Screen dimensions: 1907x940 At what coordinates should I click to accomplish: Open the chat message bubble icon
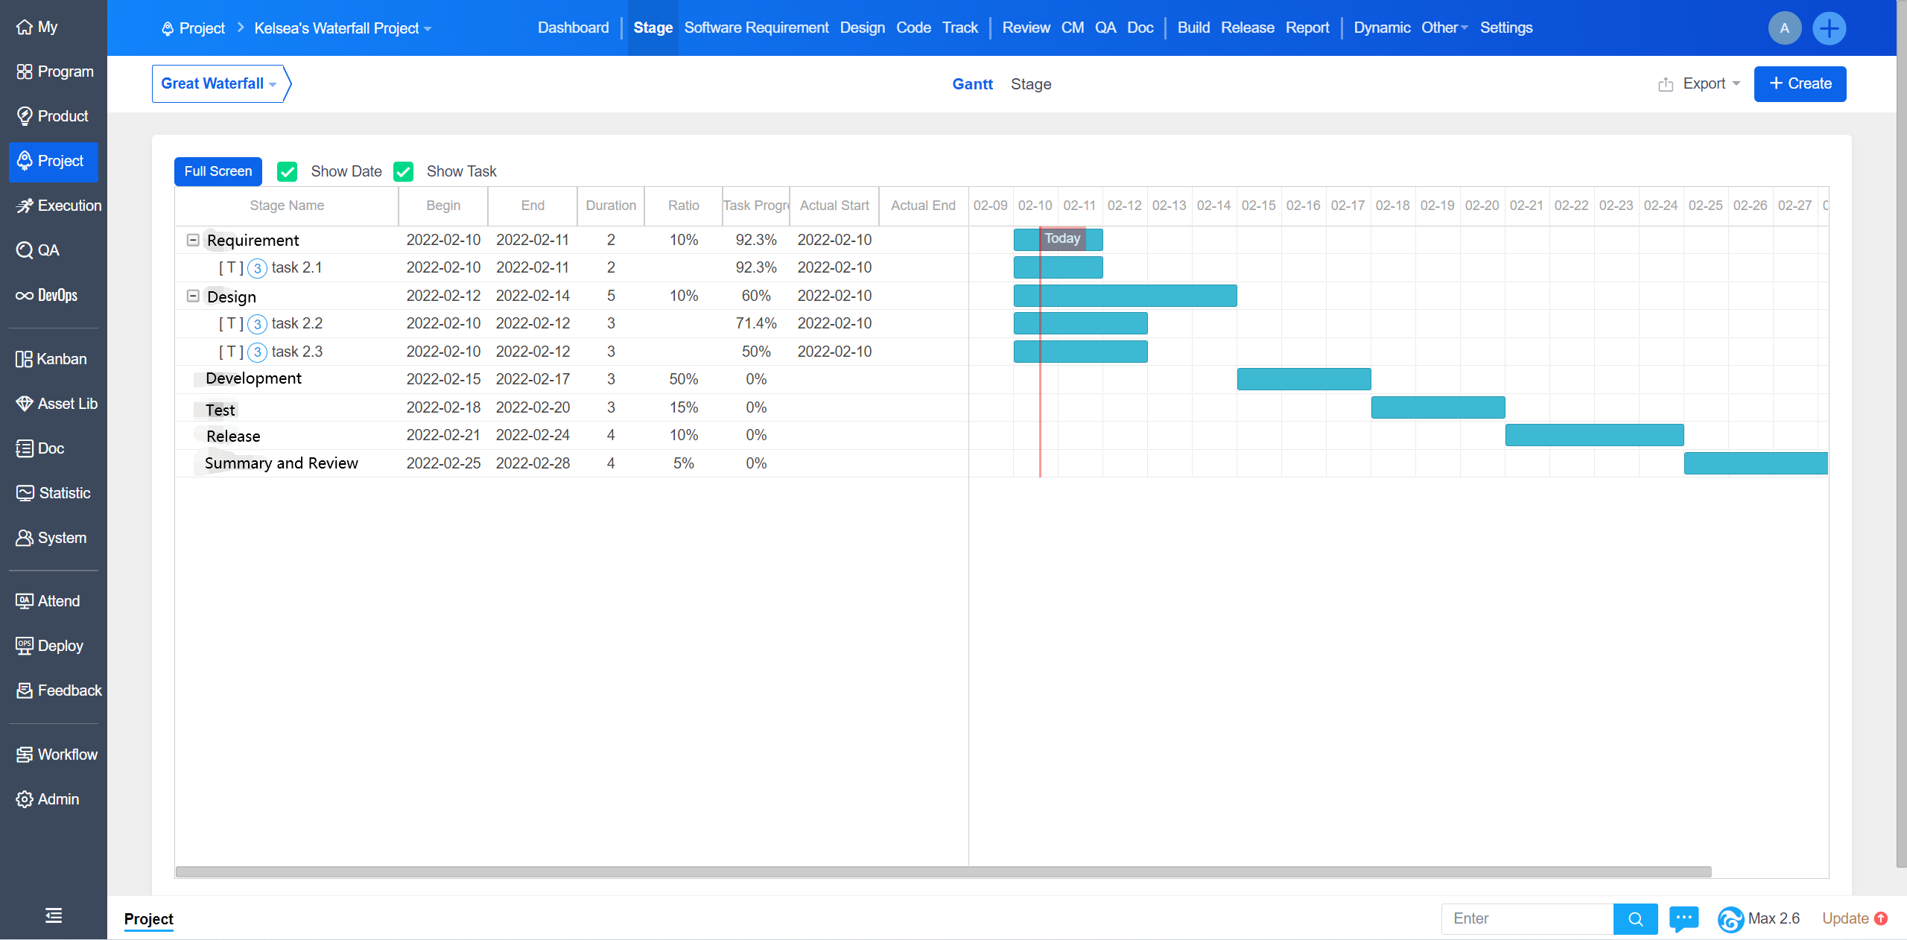1684,918
